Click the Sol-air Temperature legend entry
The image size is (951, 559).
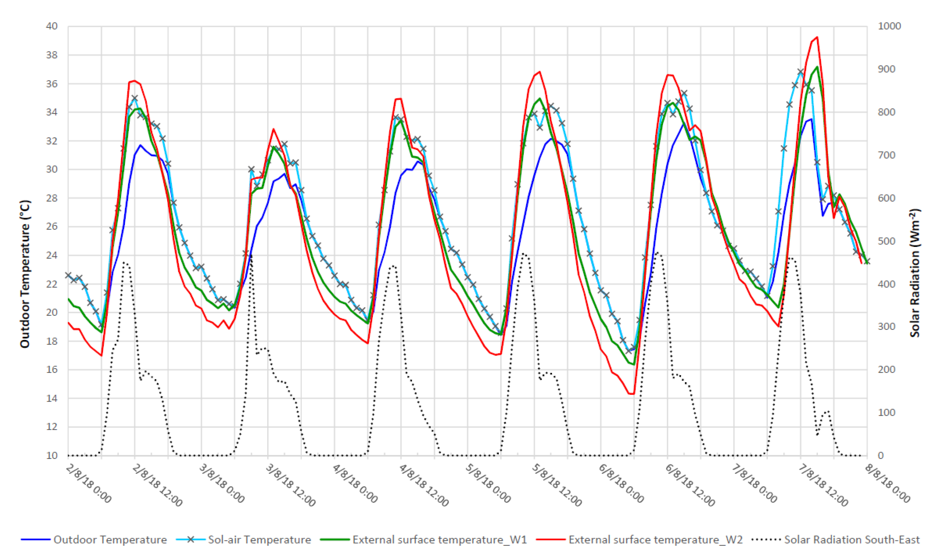tap(259, 540)
